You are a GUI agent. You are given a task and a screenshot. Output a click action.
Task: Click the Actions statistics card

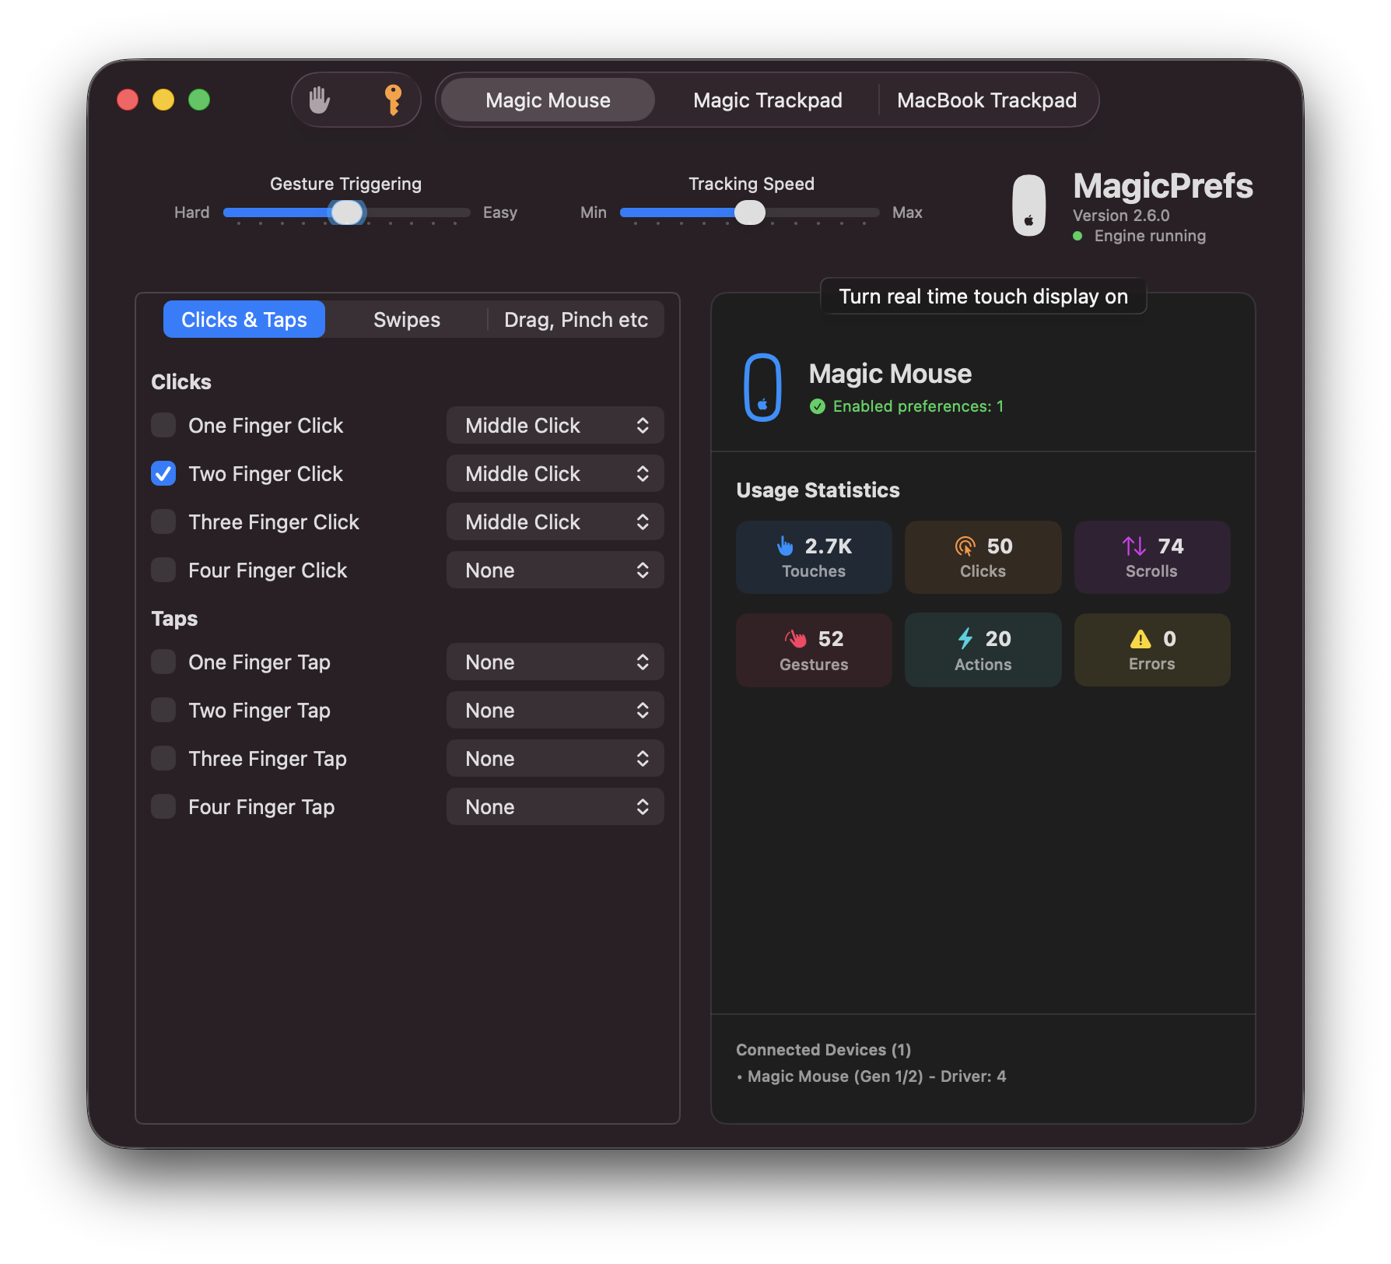click(x=983, y=650)
